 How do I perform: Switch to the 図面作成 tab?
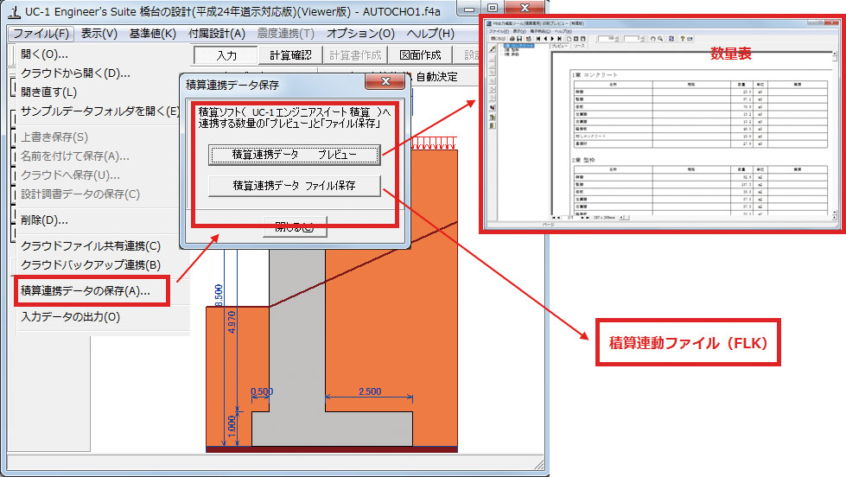click(x=420, y=55)
